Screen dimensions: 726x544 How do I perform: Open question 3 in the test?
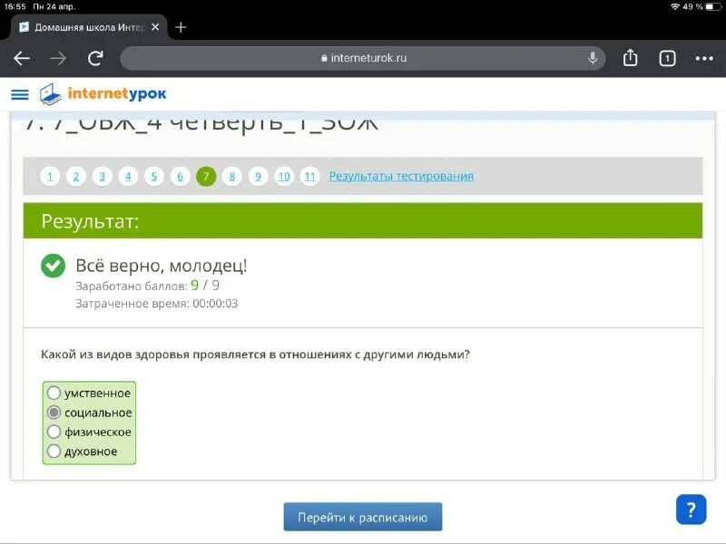coord(102,176)
